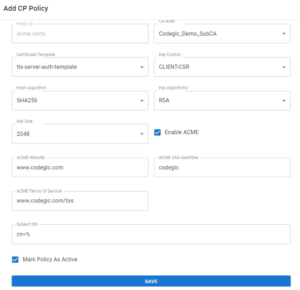Click the Enable ACME label text
This screenshot has width=300, height=290.
pyautogui.click(x=181, y=132)
